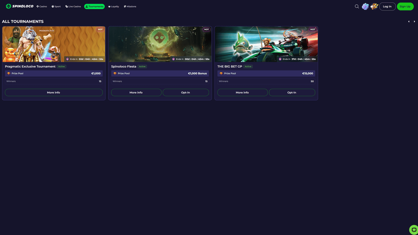The image size is (418, 235).
Task: Opt-in to THE BIG BET GP
Action: point(292,92)
